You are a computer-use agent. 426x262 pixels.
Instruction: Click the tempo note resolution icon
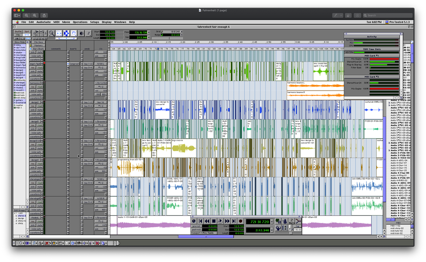point(290,228)
